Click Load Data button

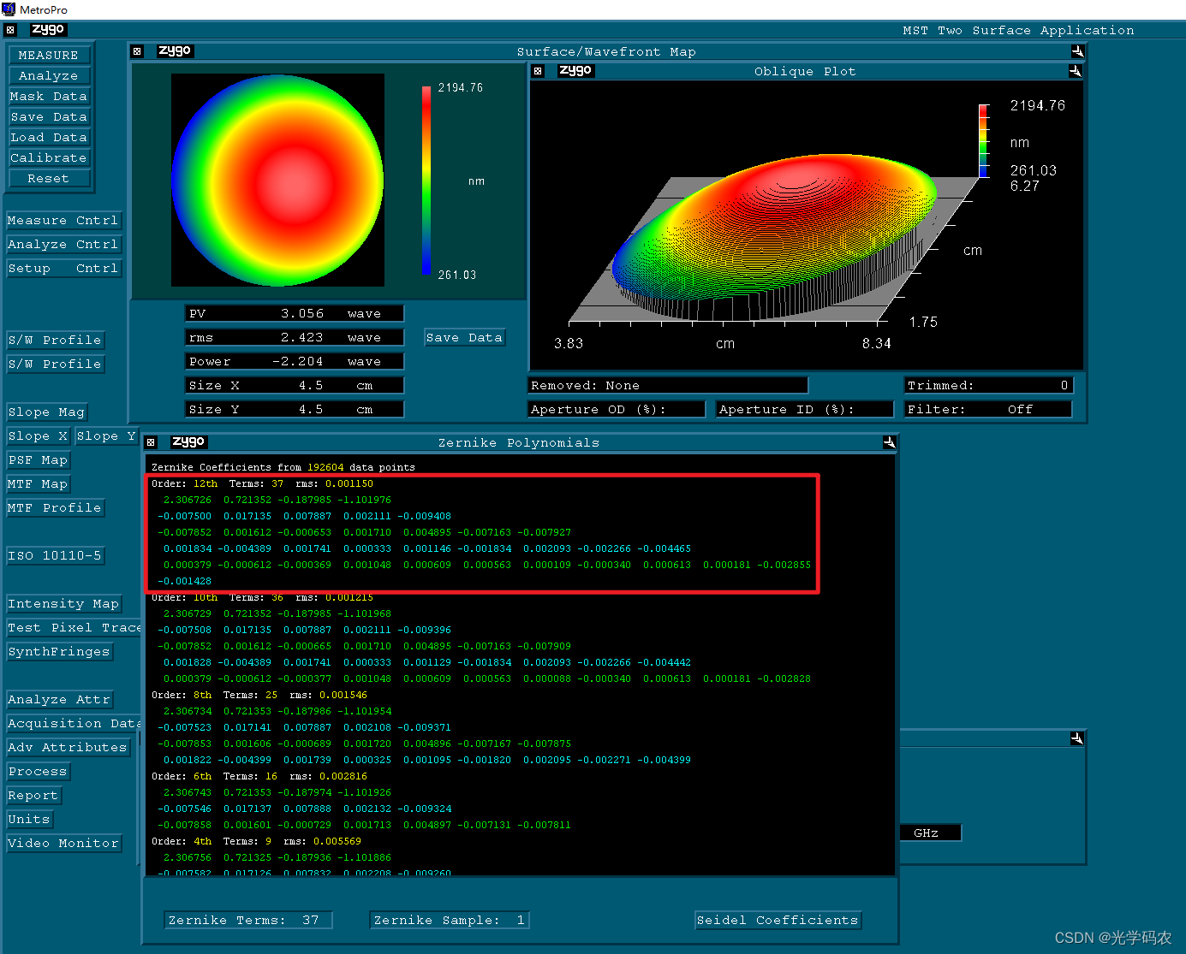[49, 138]
